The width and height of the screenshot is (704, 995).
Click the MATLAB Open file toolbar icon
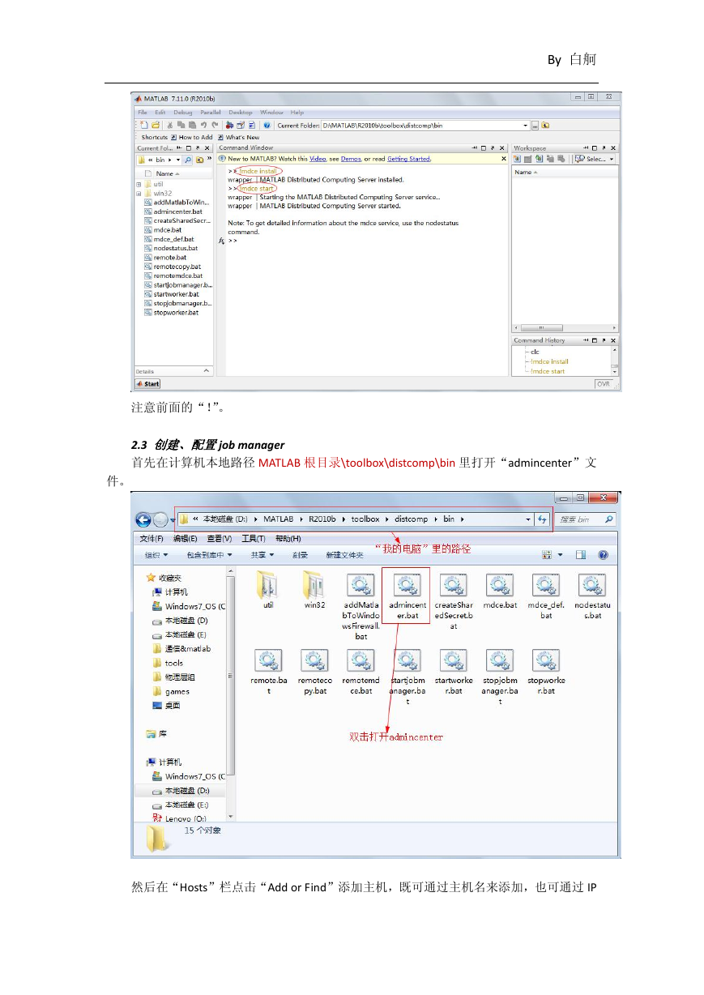point(155,126)
